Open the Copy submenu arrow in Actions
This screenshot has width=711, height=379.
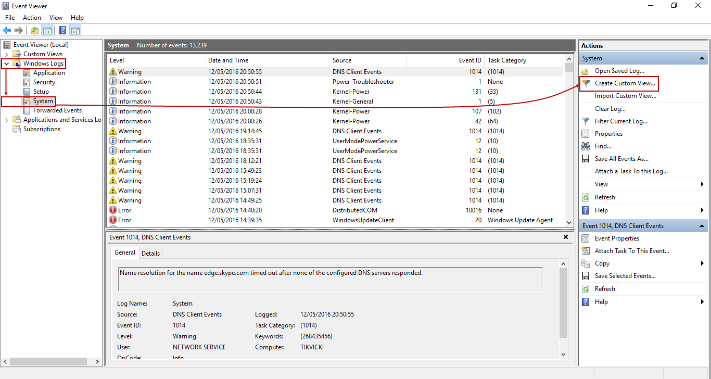coord(702,263)
